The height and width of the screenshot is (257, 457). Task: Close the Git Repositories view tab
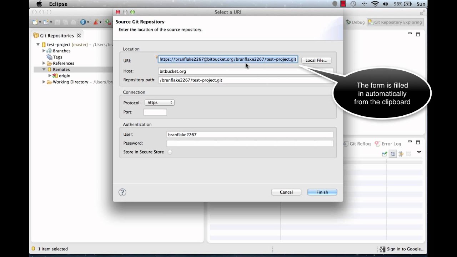click(79, 35)
